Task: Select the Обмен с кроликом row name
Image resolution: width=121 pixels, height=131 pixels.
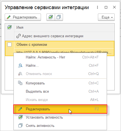Action: 32,45
